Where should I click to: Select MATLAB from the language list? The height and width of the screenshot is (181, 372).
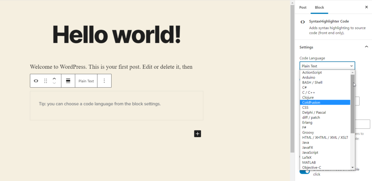tap(325, 162)
